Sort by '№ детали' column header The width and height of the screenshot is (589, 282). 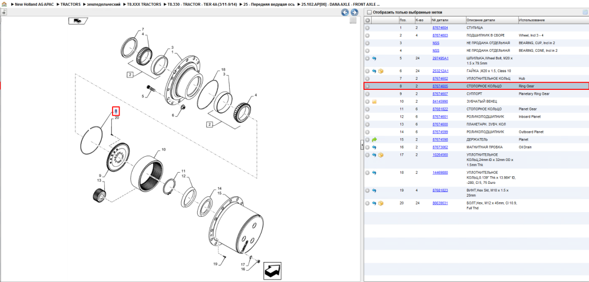click(x=448, y=20)
